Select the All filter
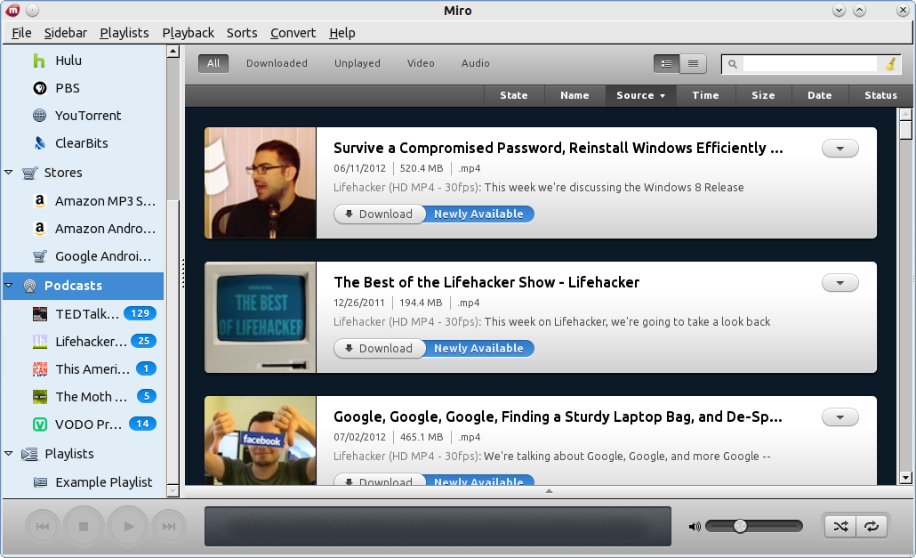This screenshot has width=916, height=558. pos(213,63)
